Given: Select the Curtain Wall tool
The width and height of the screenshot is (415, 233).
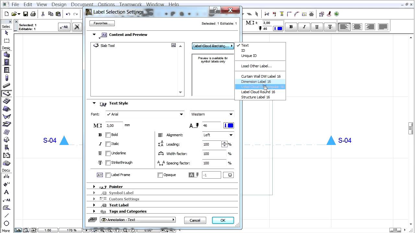Looking at the screenshot, I should tap(6, 132).
